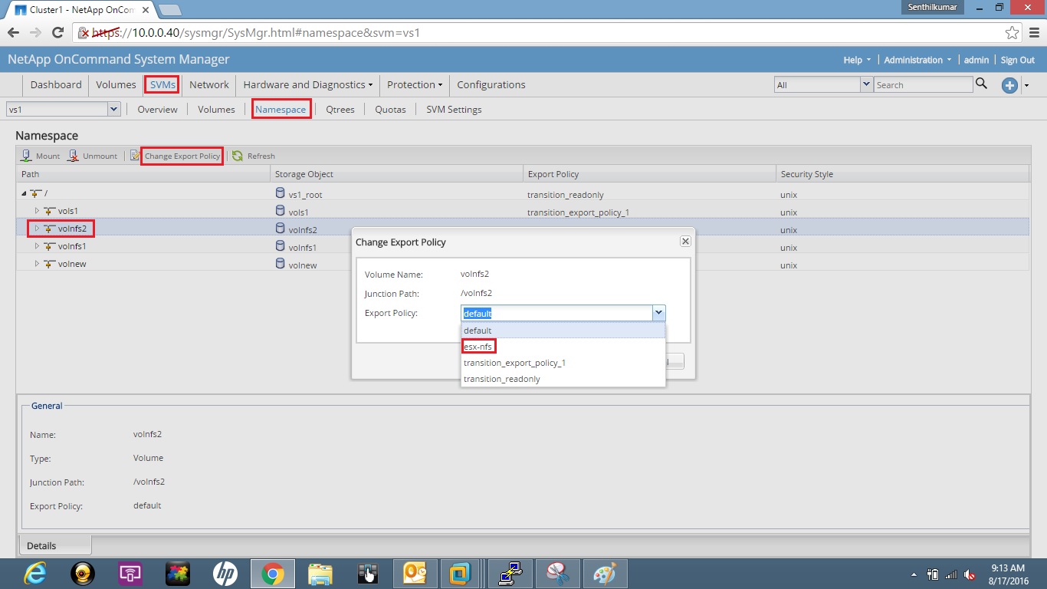Switch to the Qtrees tab
The height and width of the screenshot is (589, 1047).
(340, 109)
